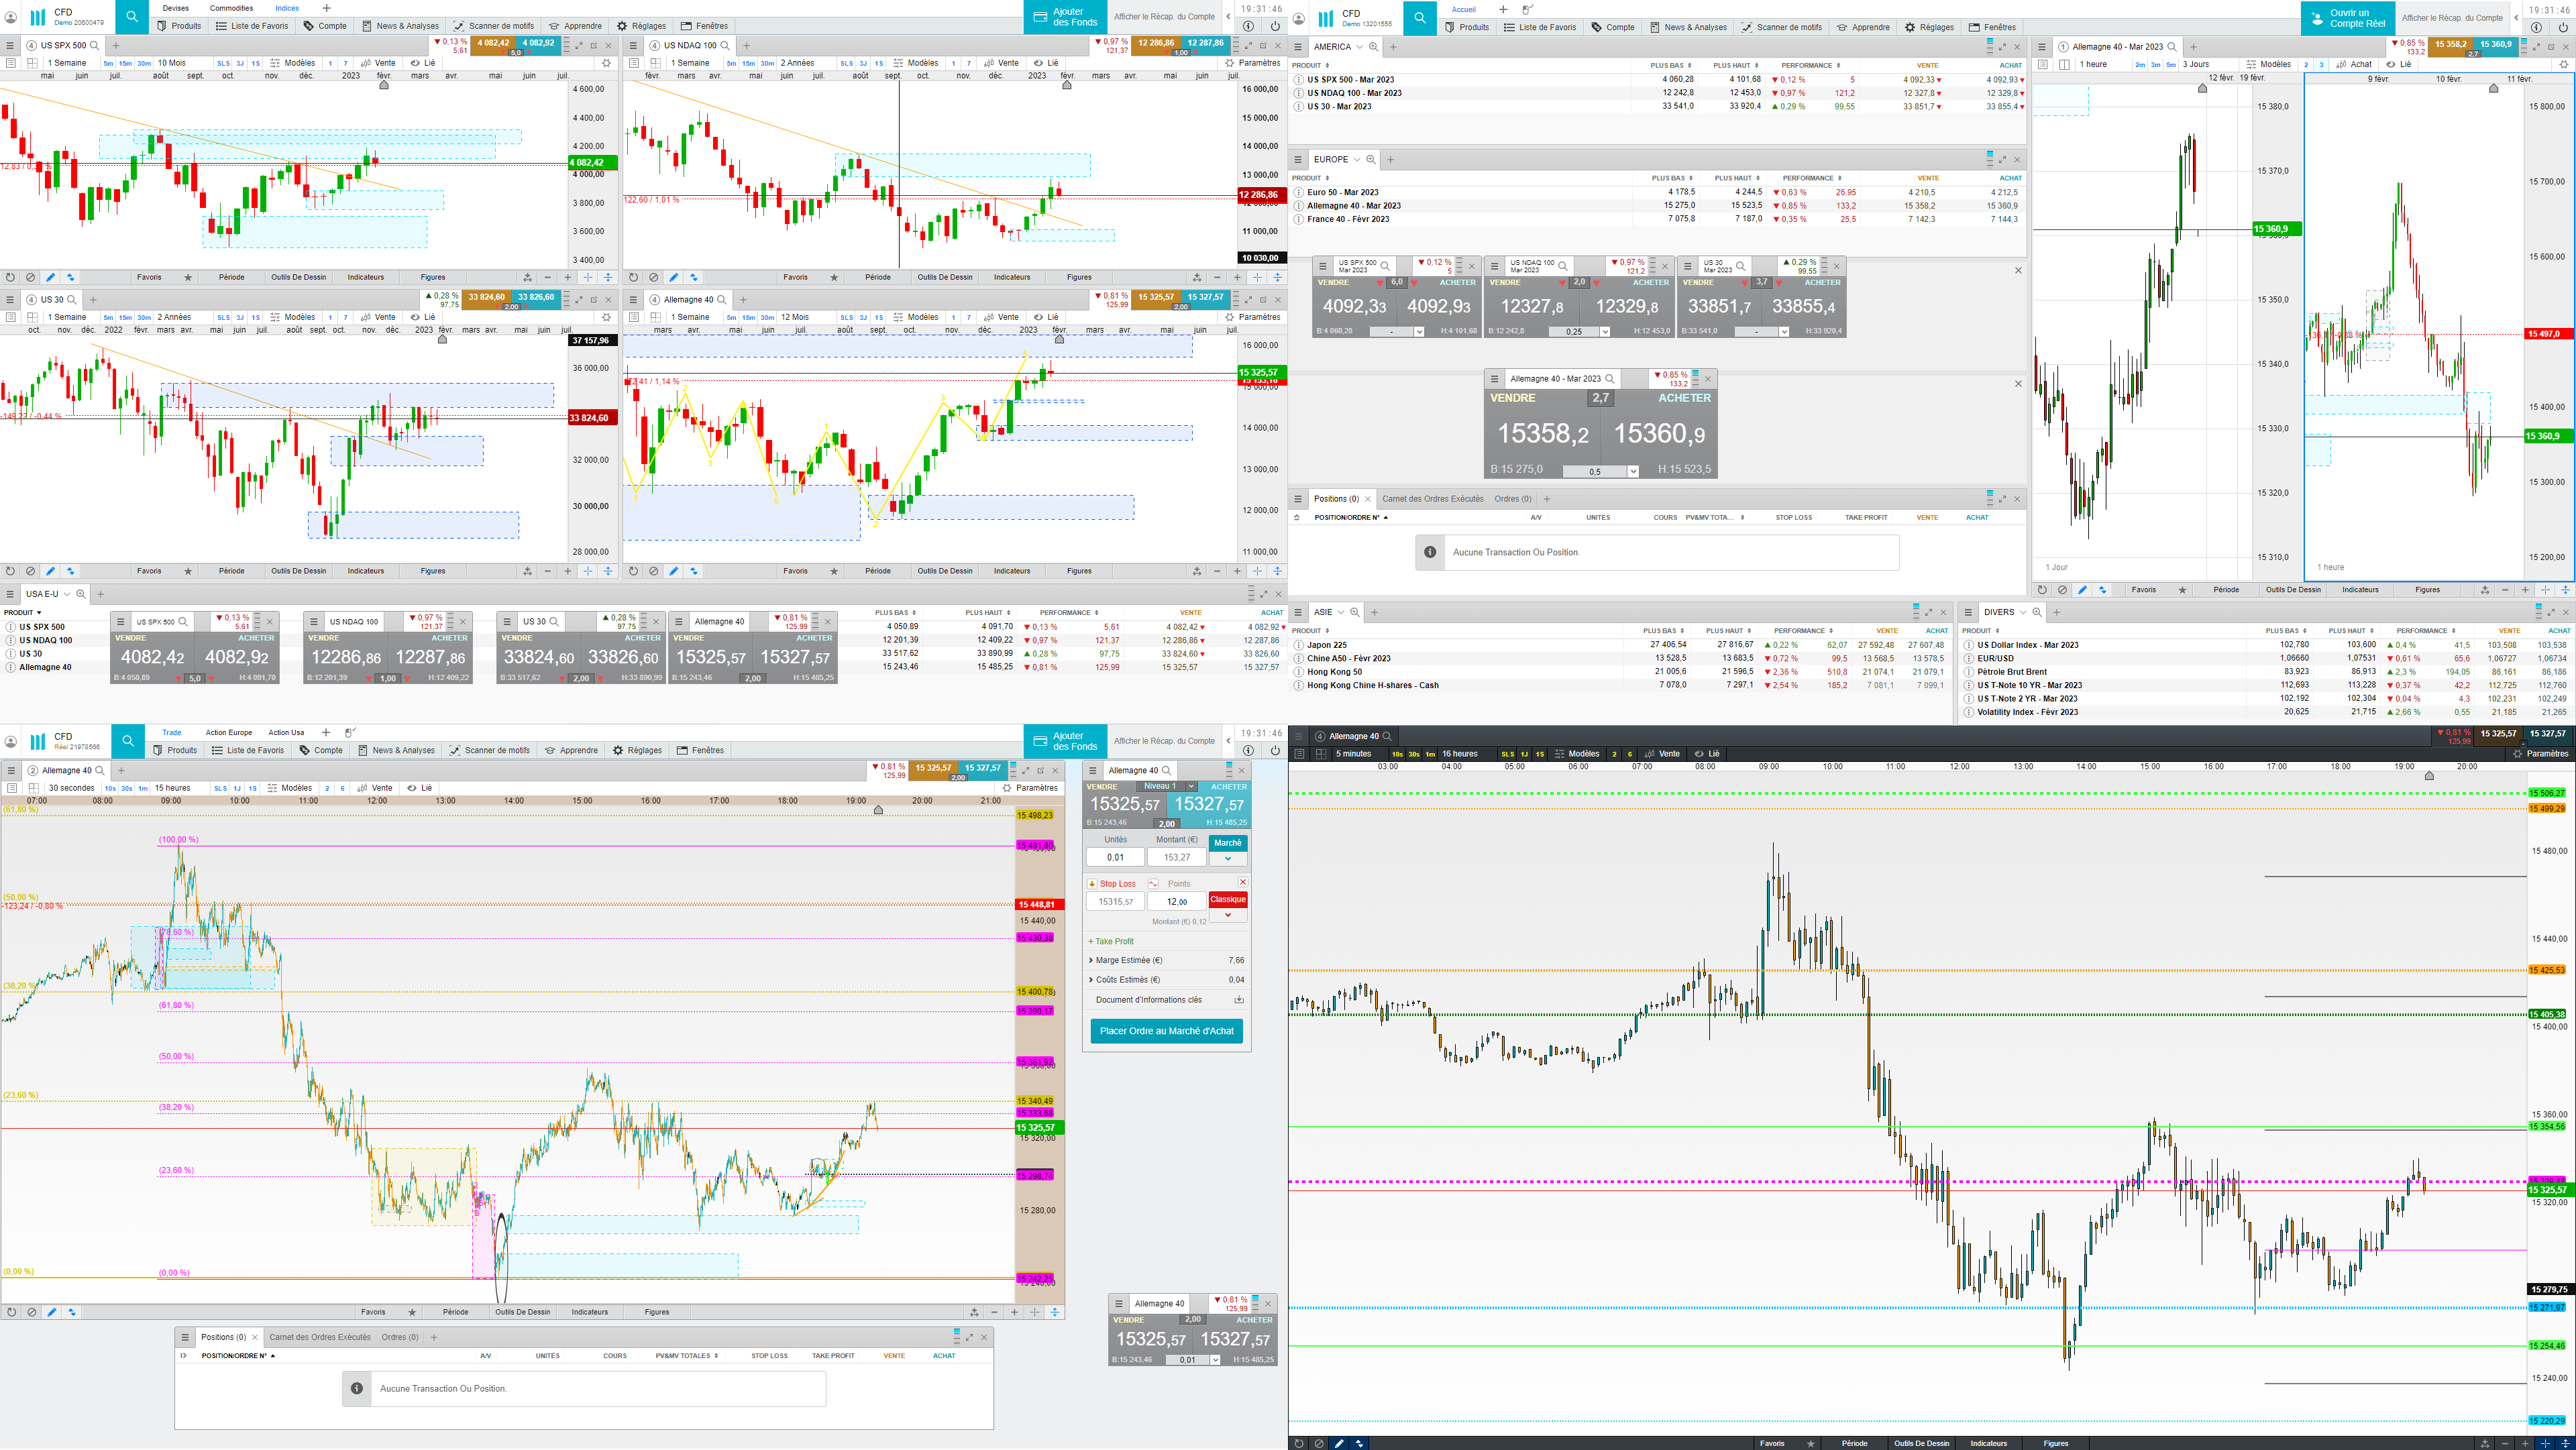The height and width of the screenshot is (1450, 2576).
Task: Open Carnet des Ordres Exécutés tab, bottom-left
Action: 319,1337
